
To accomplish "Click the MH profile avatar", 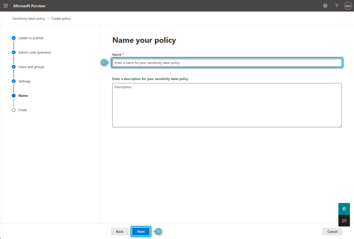I will [x=348, y=6].
